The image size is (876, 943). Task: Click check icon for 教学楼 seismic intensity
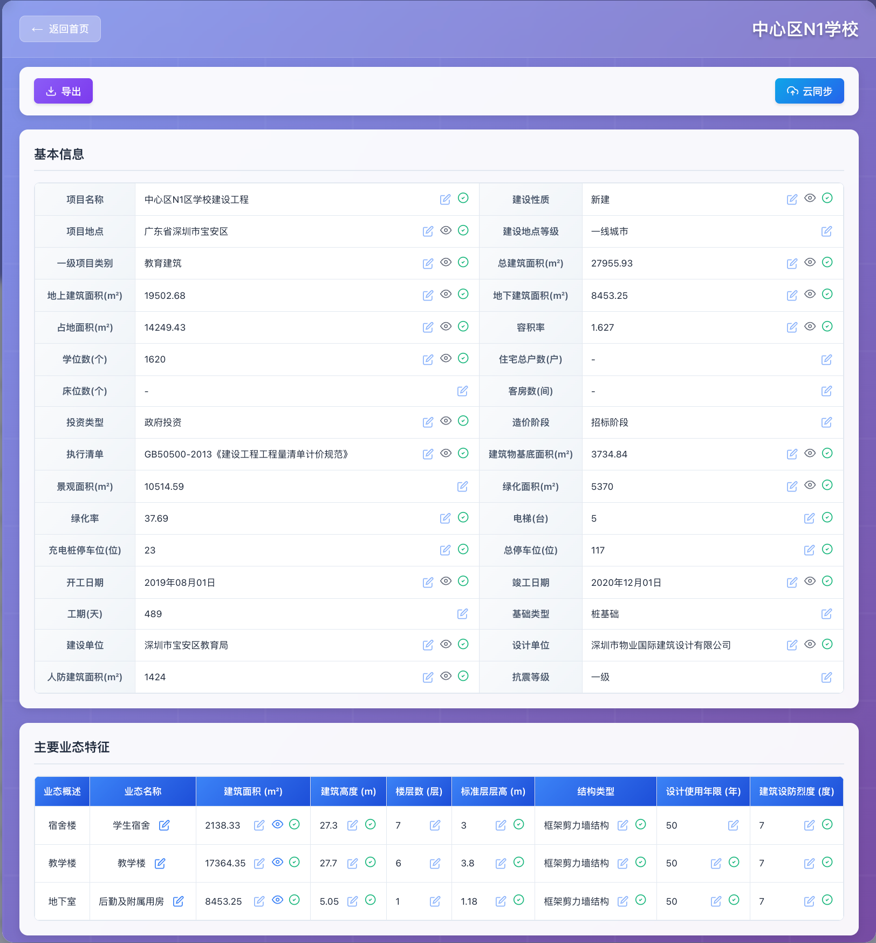point(827,862)
